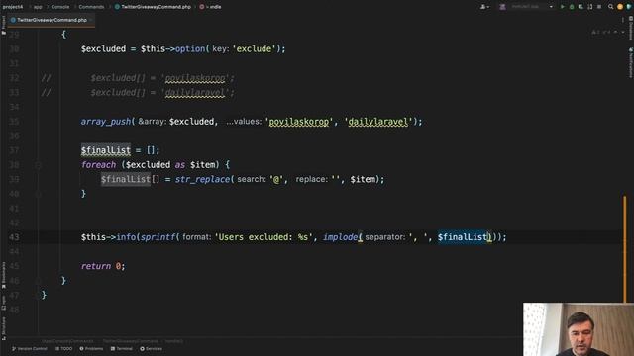Click line number 43 in gutter
The height and width of the screenshot is (356, 634).
14,237
